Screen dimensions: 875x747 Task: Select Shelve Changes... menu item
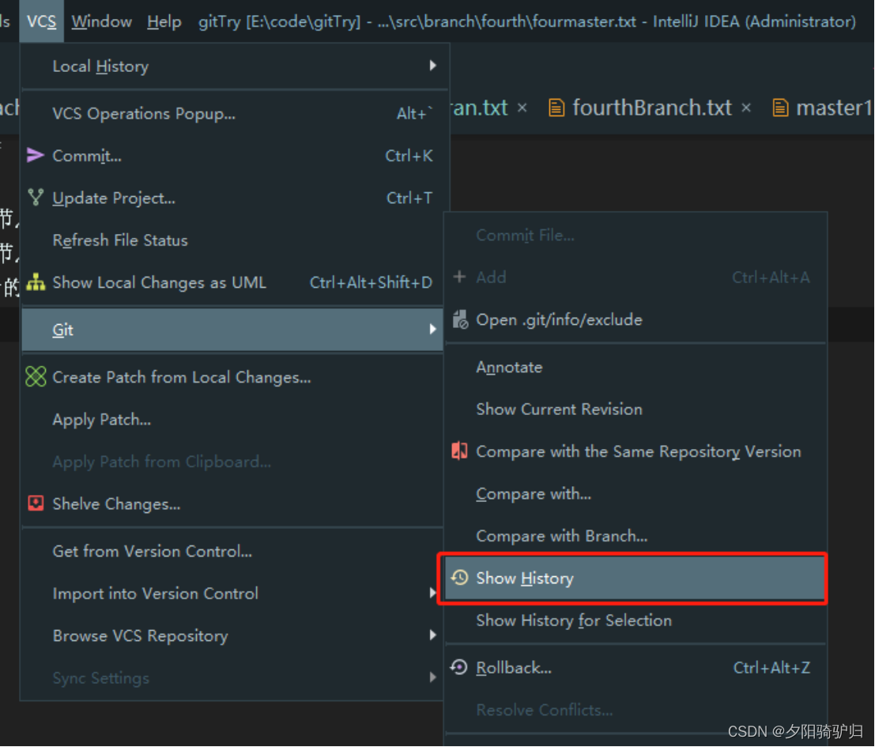click(232, 504)
